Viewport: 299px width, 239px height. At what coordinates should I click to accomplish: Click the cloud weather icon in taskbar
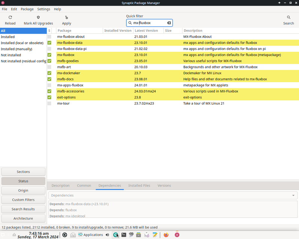[x=131, y=235]
